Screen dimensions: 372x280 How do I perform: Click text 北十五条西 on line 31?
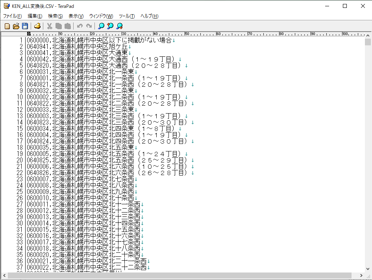point(124,230)
